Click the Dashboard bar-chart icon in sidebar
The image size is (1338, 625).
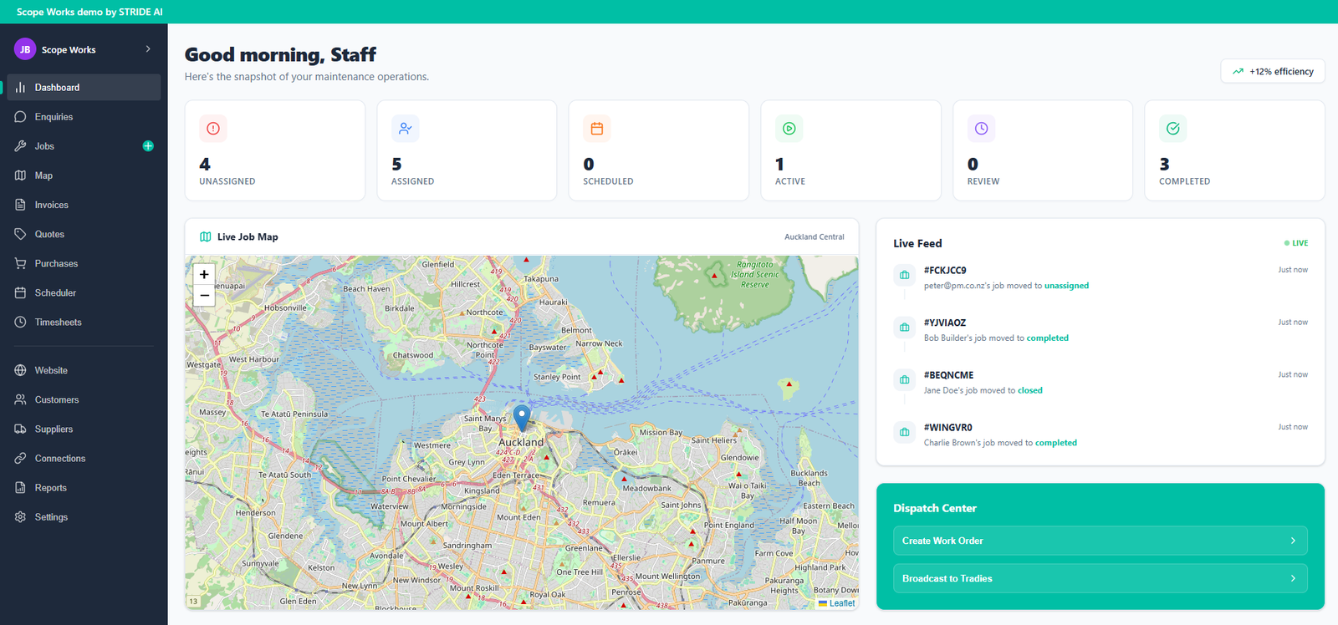20,88
